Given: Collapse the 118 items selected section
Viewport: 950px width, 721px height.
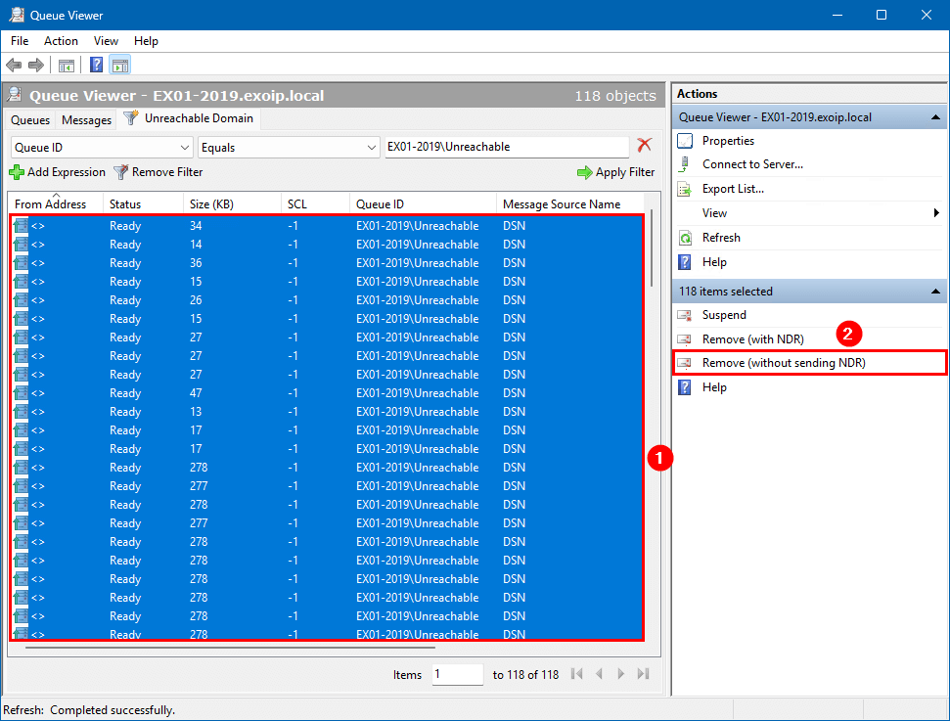Looking at the screenshot, I should pos(935,292).
